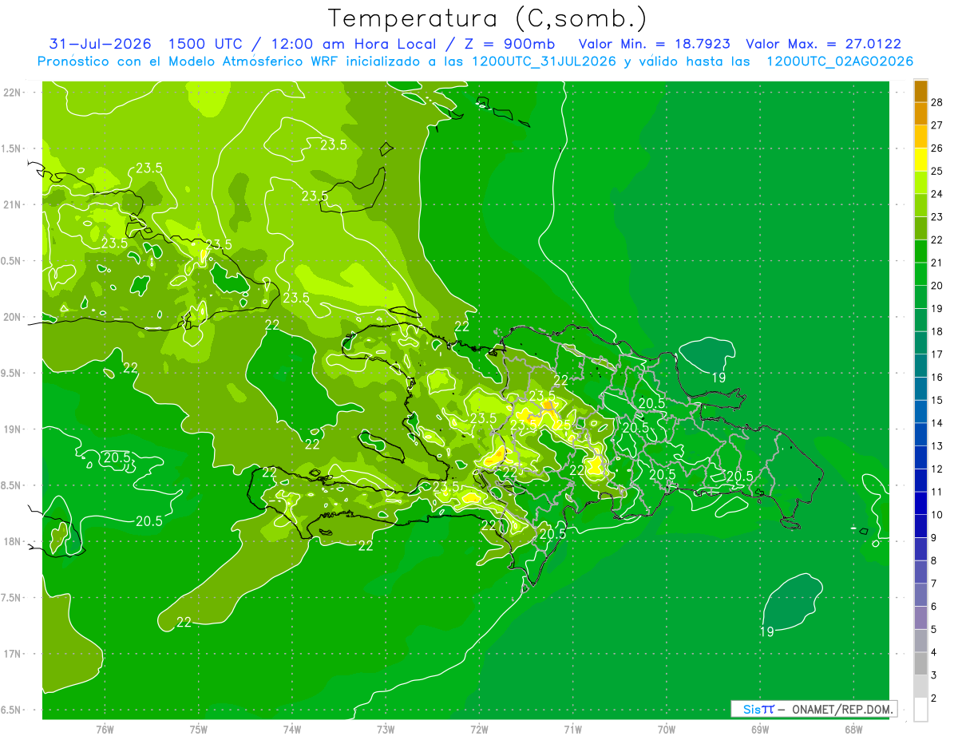Select the Valor Max. = 27.0122 text
This screenshot has width=958, height=740.
823,44
